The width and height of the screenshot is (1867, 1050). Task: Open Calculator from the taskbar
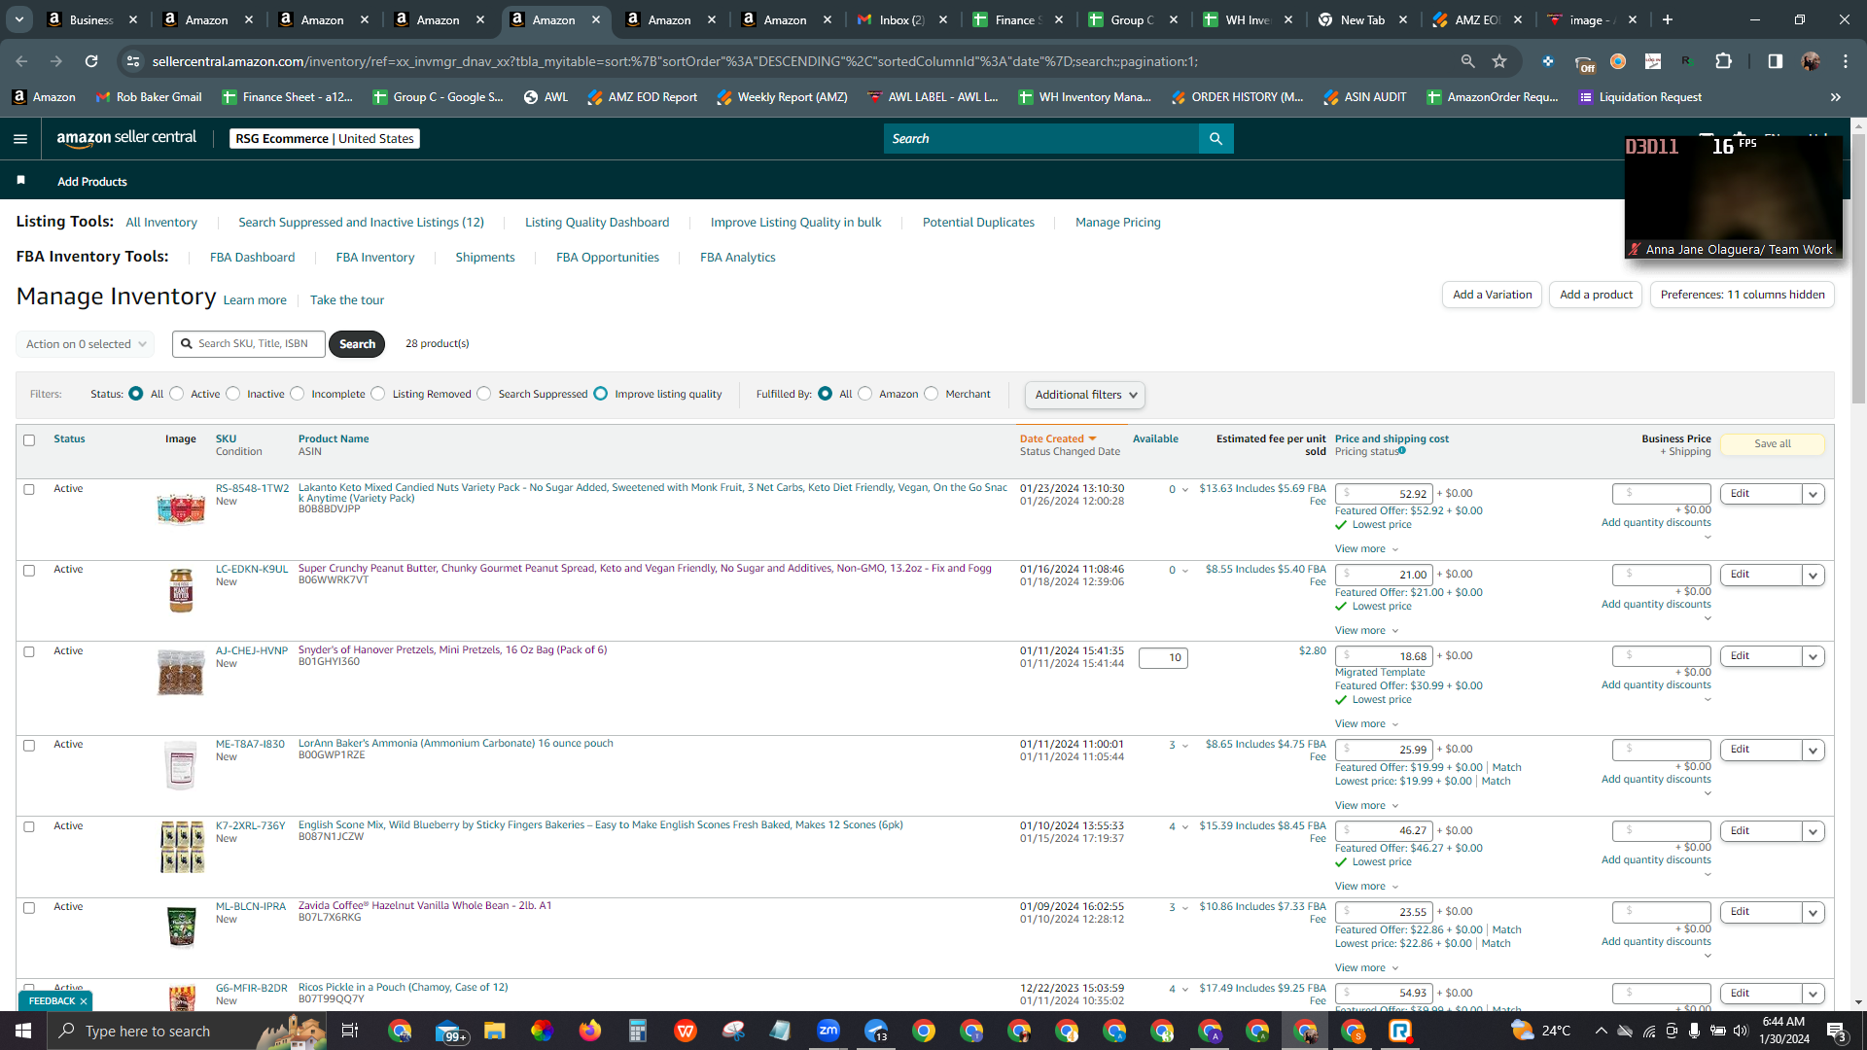[638, 1031]
